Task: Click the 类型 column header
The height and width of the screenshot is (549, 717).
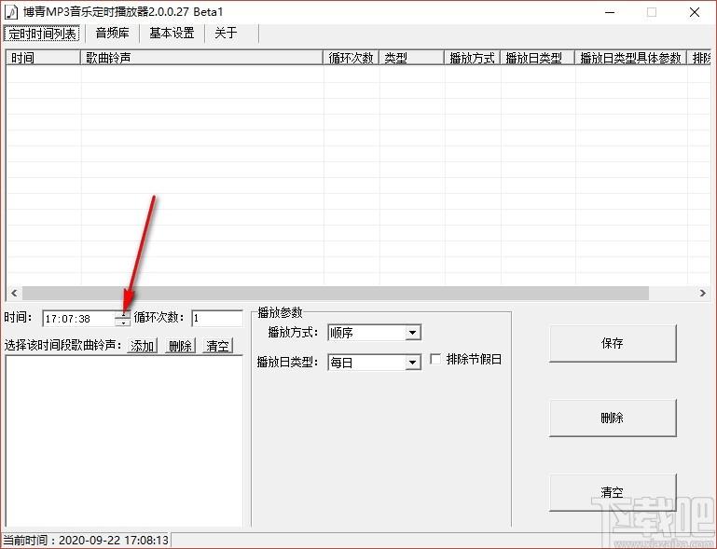Action: [x=411, y=58]
